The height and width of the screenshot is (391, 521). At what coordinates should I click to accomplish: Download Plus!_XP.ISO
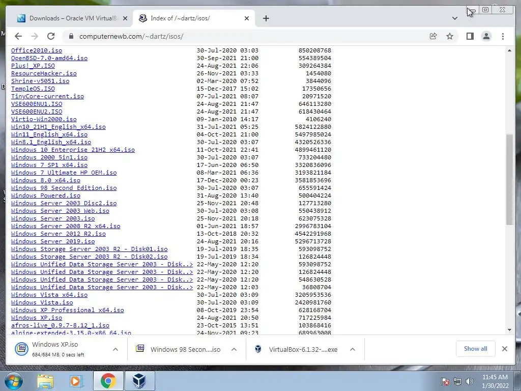point(33,66)
